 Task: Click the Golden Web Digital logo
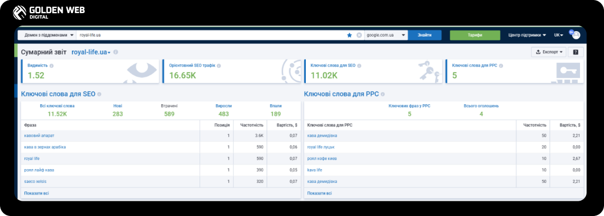[x=49, y=13]
